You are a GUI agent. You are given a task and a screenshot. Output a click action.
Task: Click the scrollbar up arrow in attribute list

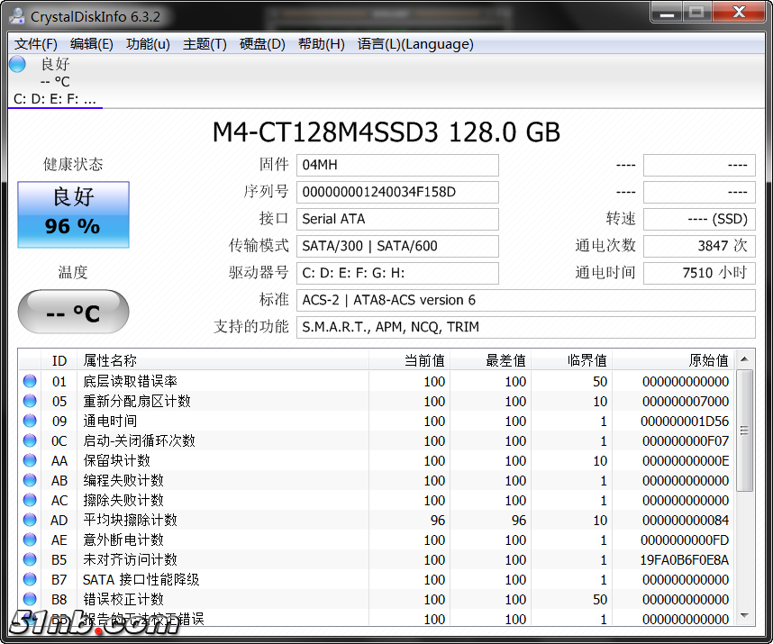pos(745,359)
